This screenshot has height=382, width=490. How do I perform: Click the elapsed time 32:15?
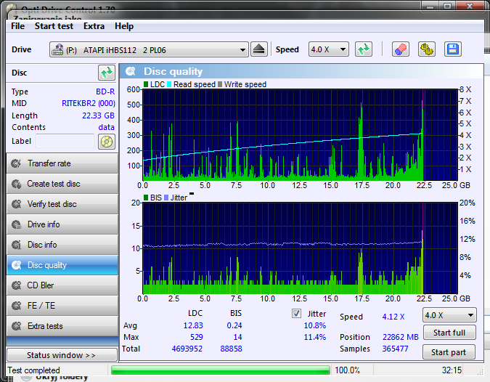pyautogui.click(x=452, y=370)
